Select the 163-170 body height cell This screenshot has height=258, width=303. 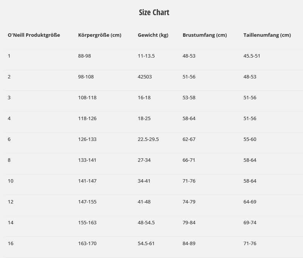coord(87,244)
